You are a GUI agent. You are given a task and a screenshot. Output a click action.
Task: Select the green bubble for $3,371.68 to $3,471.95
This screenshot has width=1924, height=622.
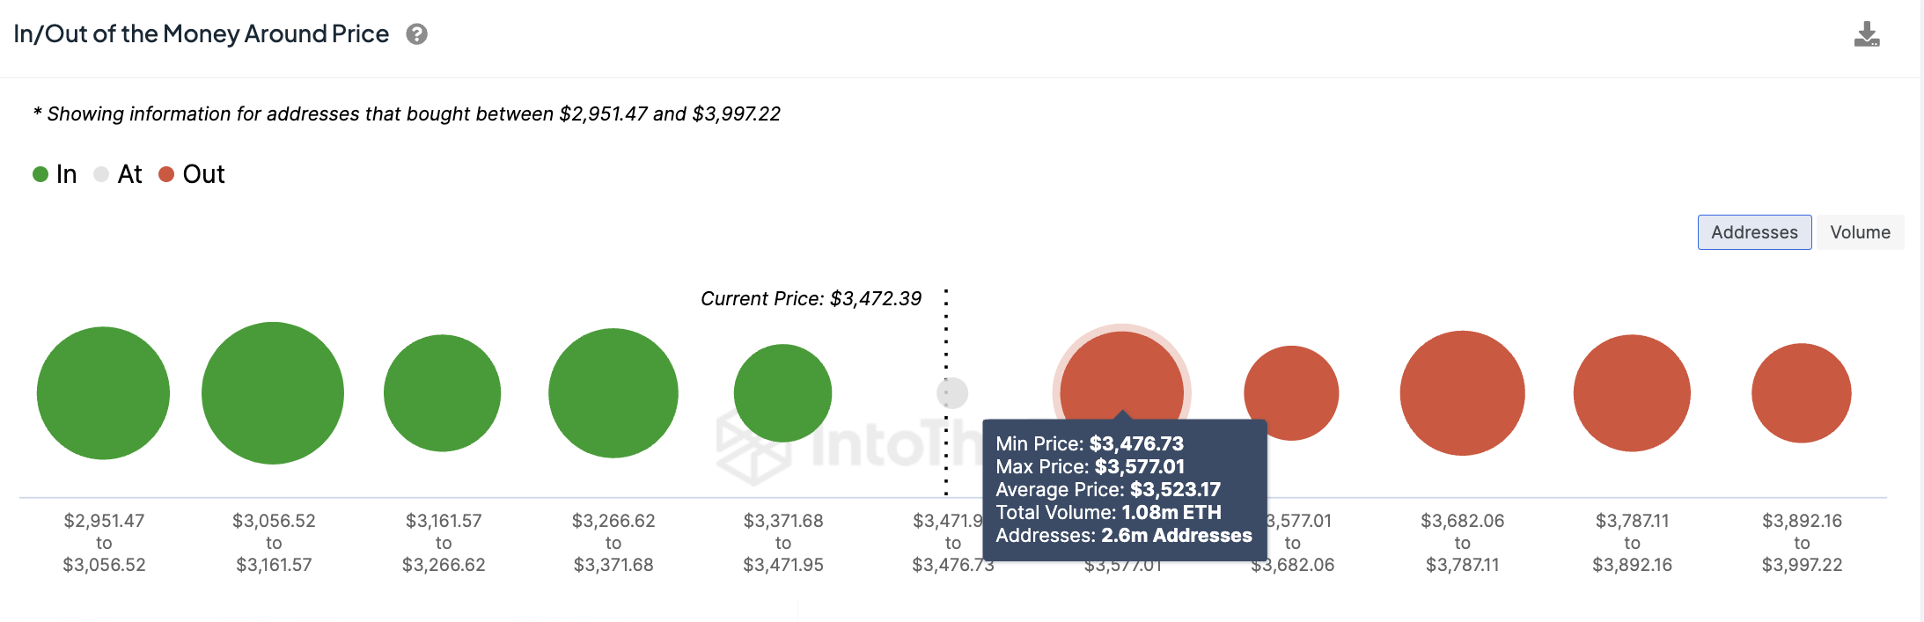pos(782,393)
